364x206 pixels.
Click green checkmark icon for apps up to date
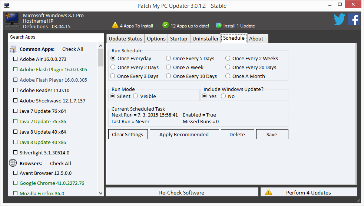[166, 25]
